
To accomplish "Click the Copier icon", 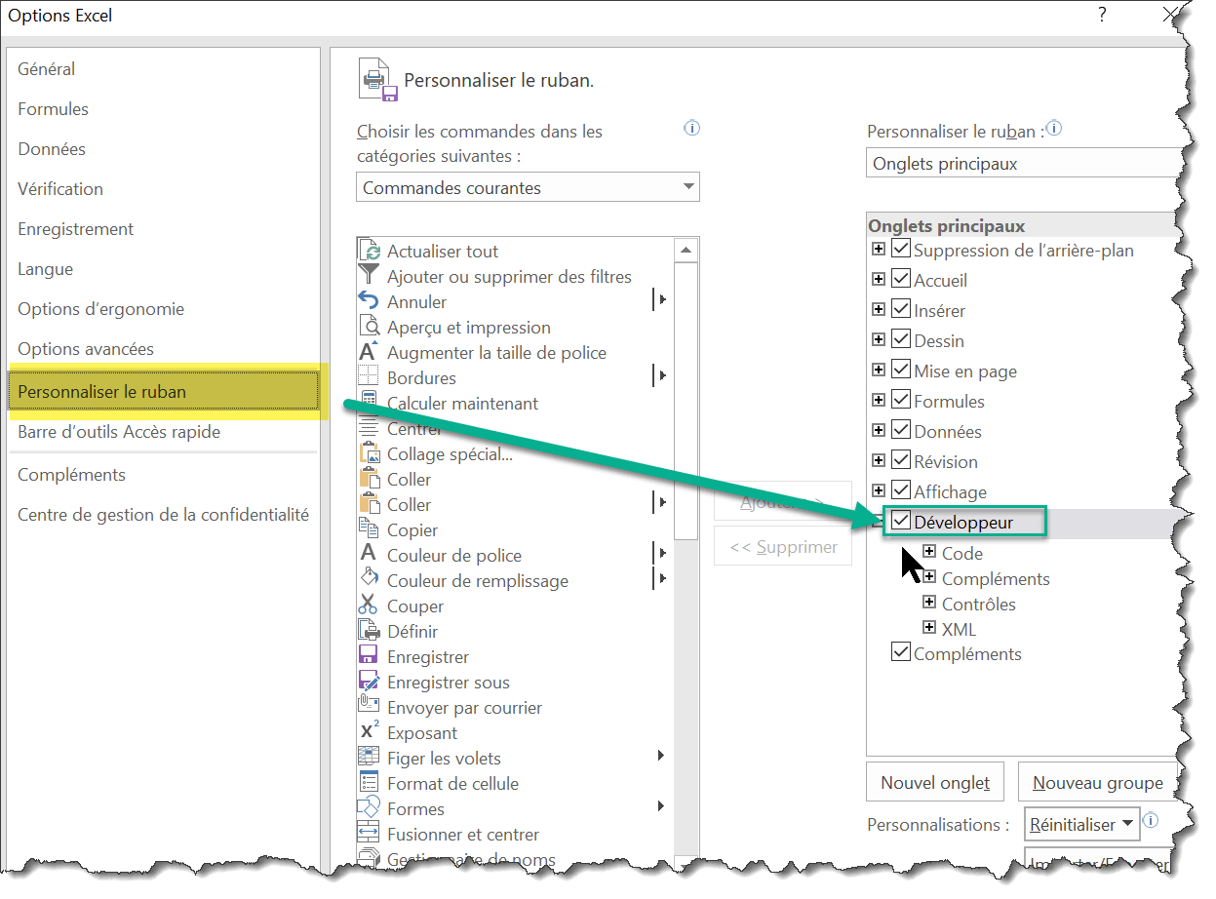I will pyautogui.click(x=369, y=529).
